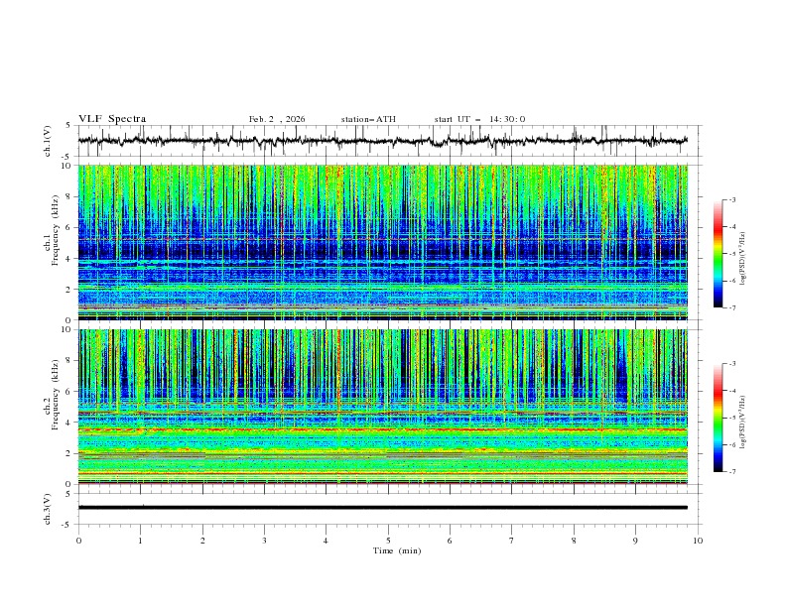Viewport: 786px width, 607px height.
Task: Click the station=ATH label
Action: 368,119
